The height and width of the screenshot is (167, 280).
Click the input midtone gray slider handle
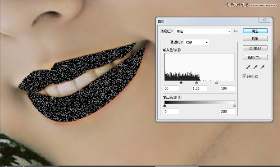pyautogui.click(x=197, y=82)
